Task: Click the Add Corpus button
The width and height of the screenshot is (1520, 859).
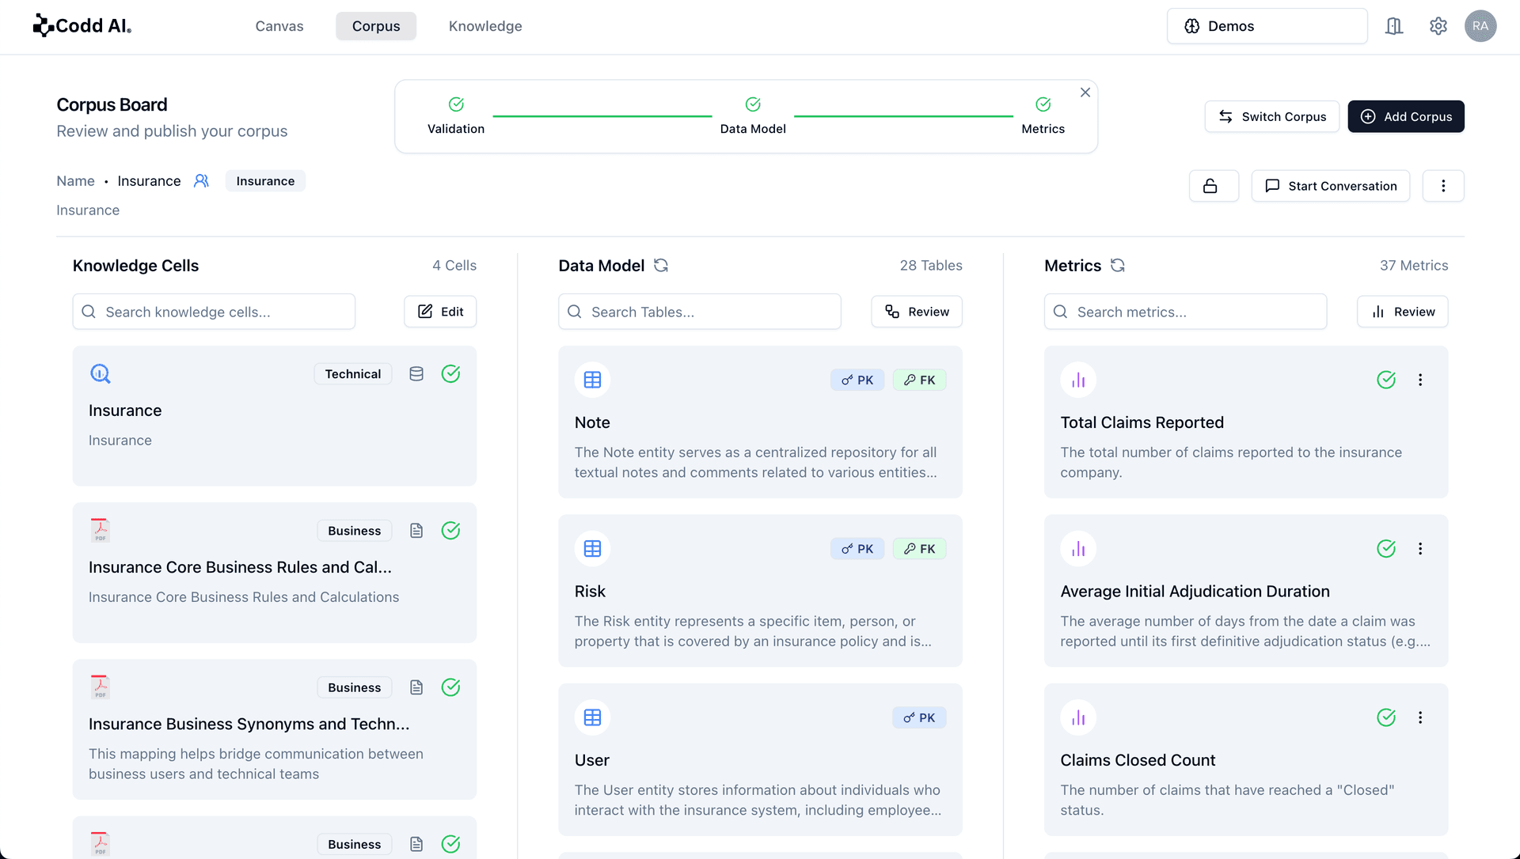Action: [x=1406, y=116]
